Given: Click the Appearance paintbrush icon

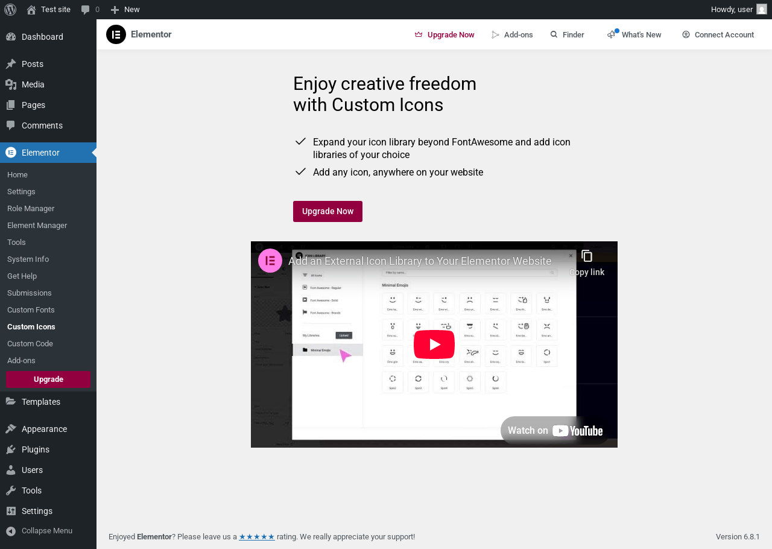Looking at the screenshot, I should click(11, 429).
